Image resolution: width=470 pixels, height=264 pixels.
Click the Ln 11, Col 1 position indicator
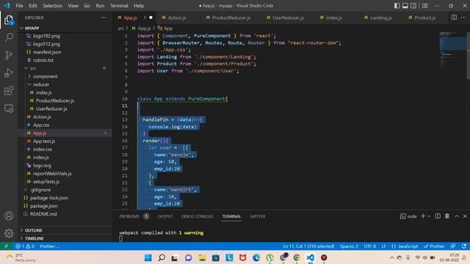point(308,246)
